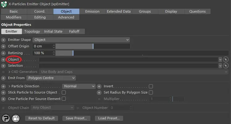This screenshot has width=231, height=124.
Task: Click Load Preset button
Action: point(109,118)
